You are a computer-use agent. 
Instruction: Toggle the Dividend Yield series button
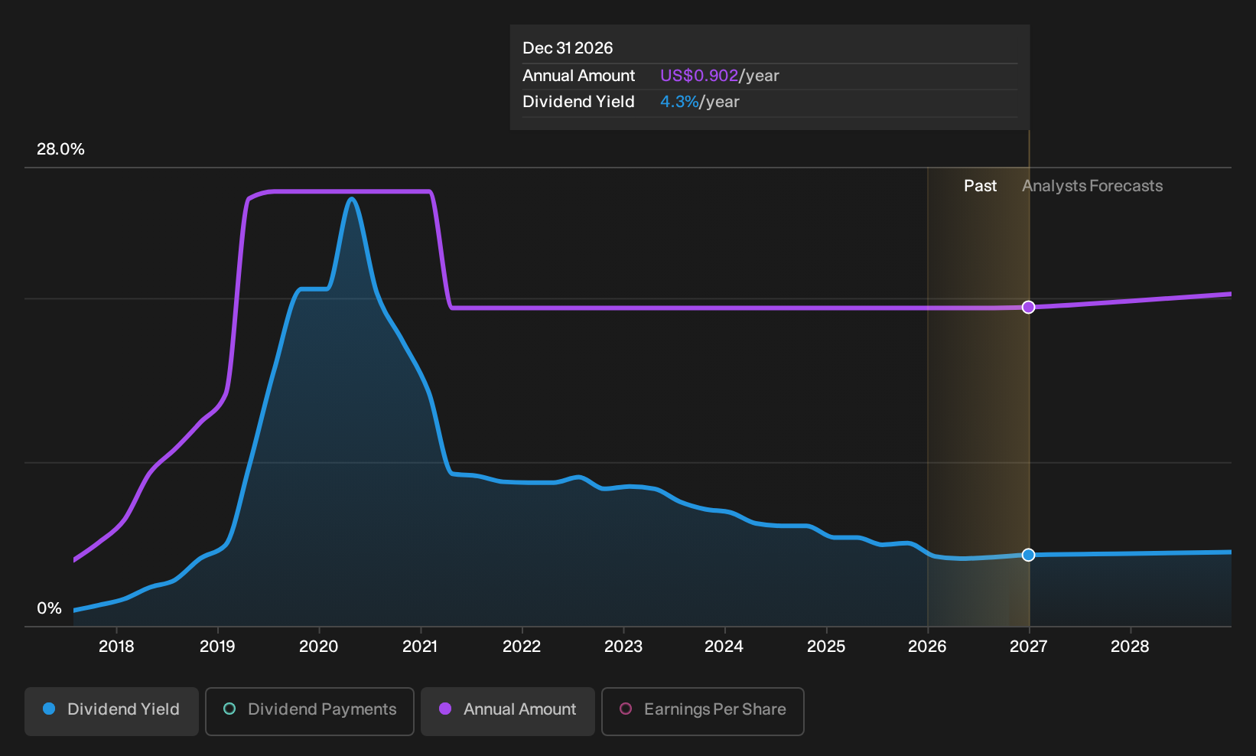click(x=112, y=711)
